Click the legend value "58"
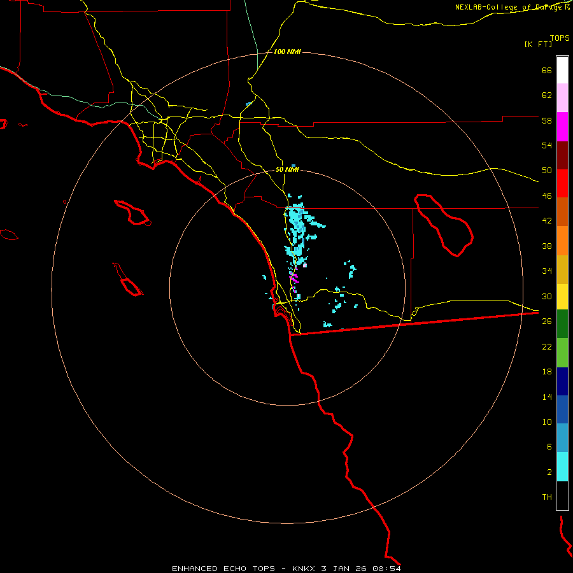Image resolution: width=573 pixels, height=573 pixels. 547,120
